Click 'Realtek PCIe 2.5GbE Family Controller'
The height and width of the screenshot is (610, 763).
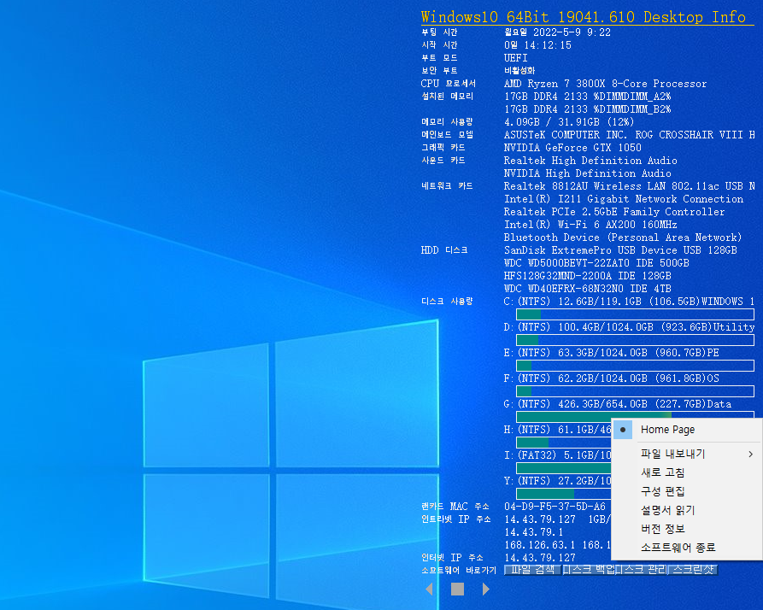click(614, 212)
